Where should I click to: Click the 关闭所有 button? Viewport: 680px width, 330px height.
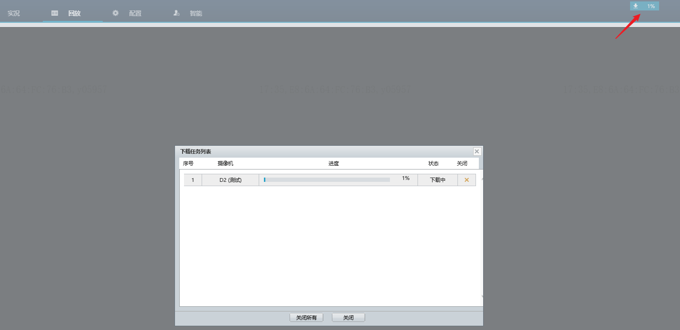point(306,318)
